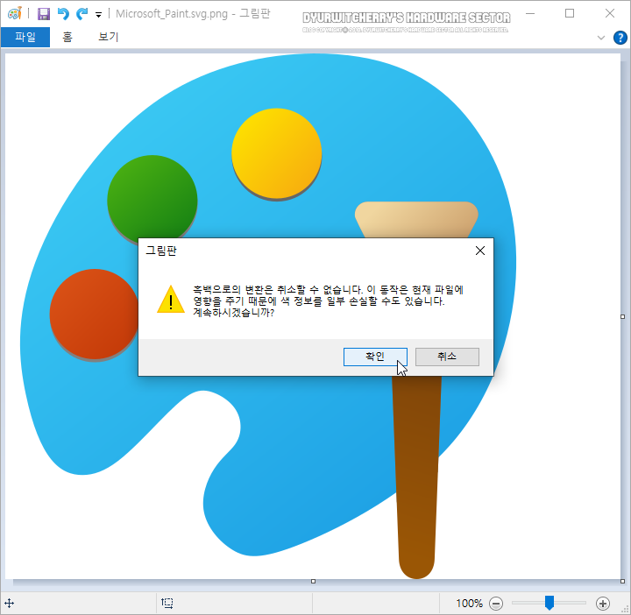Expand the collapsed ribbon with the chevron

coord(601,38)
